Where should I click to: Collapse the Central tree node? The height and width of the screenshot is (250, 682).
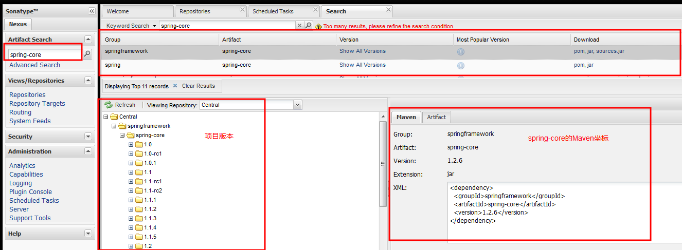pyautogui.click(x=106, y=117)
